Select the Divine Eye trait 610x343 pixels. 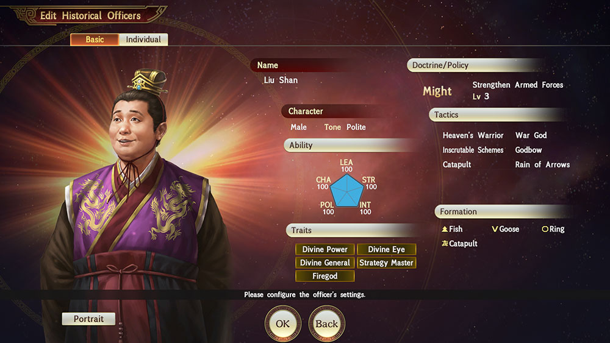coord(386,249)
